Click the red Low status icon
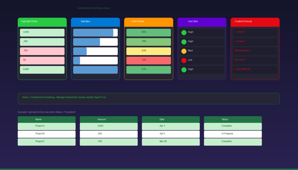298x170 pixels. click(x=184, y=60)
